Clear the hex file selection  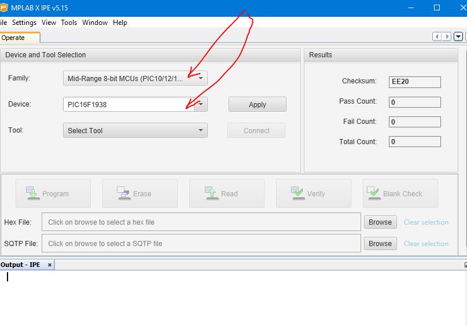tap(426, 222)
